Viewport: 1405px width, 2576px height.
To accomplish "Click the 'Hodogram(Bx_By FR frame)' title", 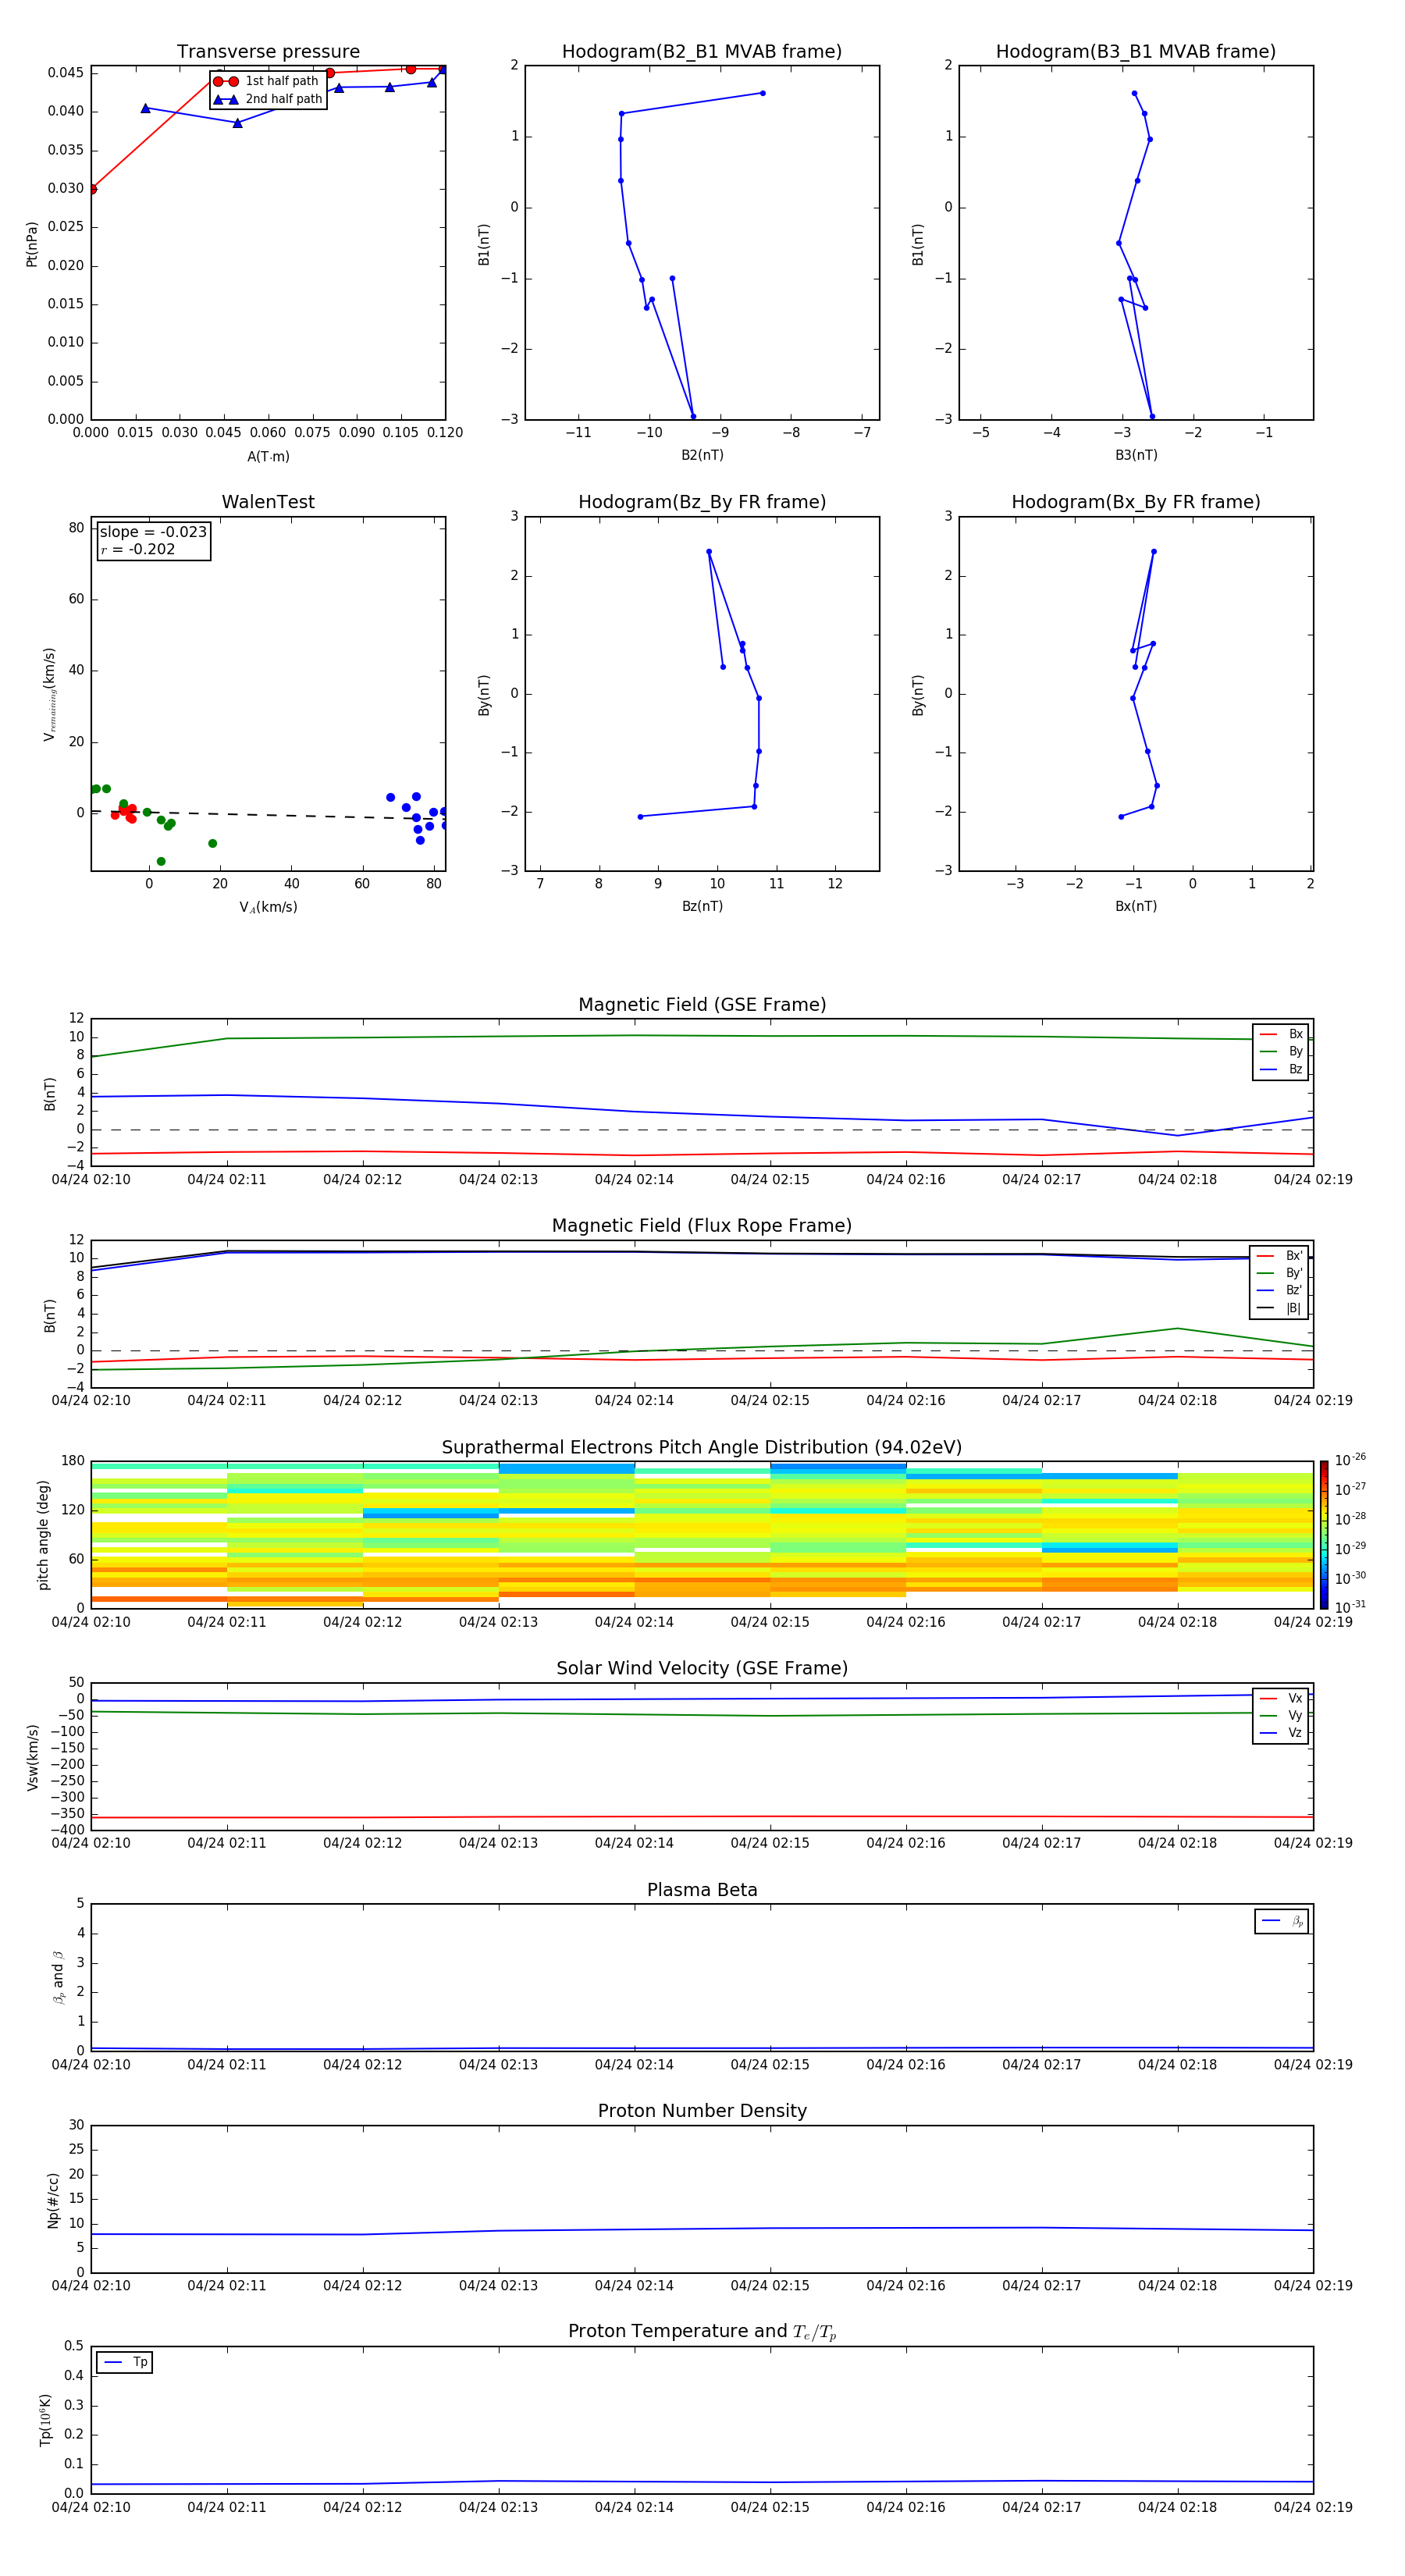I will (1136, 502).
